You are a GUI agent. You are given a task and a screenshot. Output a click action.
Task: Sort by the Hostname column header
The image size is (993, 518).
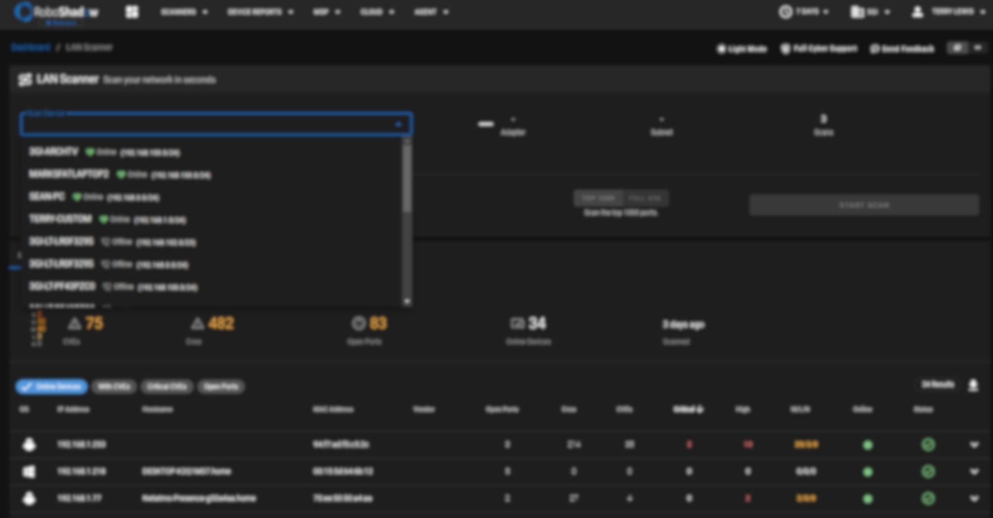[x=157, y=410]
